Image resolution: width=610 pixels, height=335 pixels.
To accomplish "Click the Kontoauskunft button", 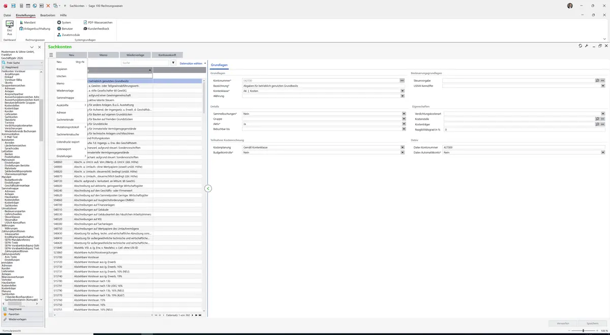I will click(x=167, y=55).
